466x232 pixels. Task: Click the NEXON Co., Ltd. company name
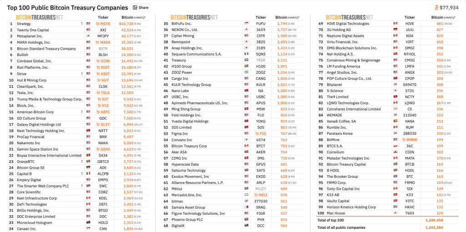coord(185,30)
